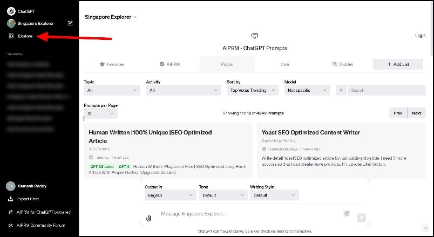The height and width of the screenshot is (237, 434).
Task: Click the Add List button
Action: [398, 64]
